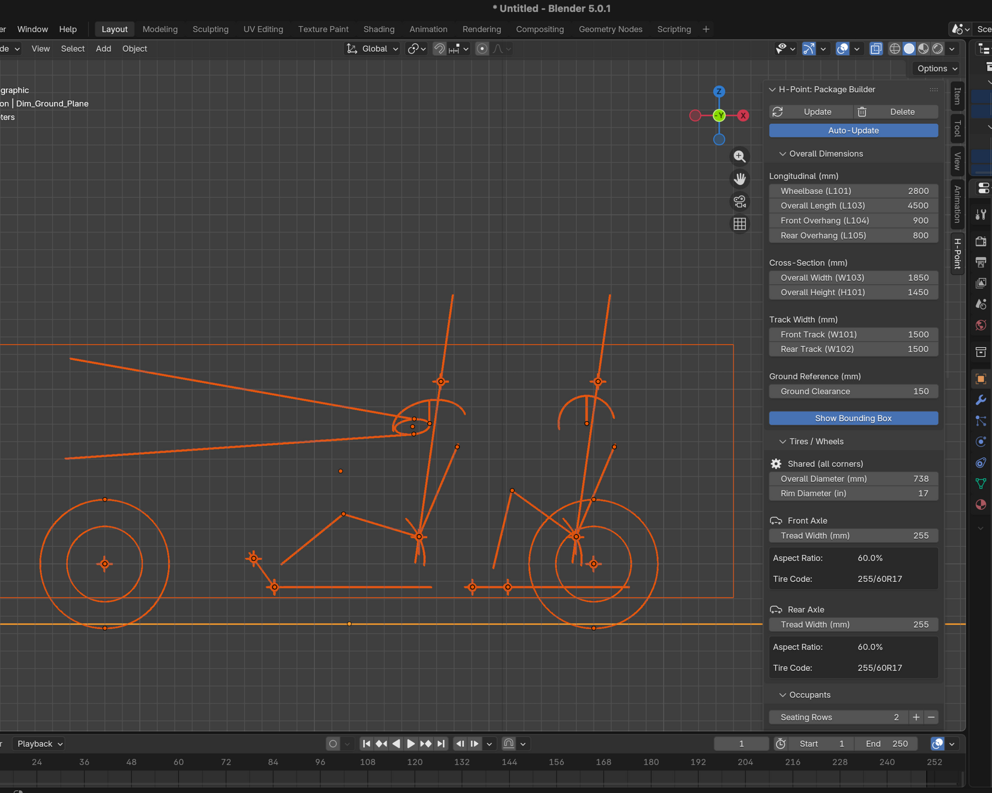The width and height of the screenshot is (992, 793).
Task: Click the trash icon beside Delete
Action: [x=862, y=112]
